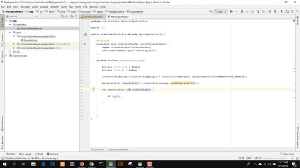Open the Build Variants side tab
The width and height of the screenshot is (300, 168).
tap(2, 123)
